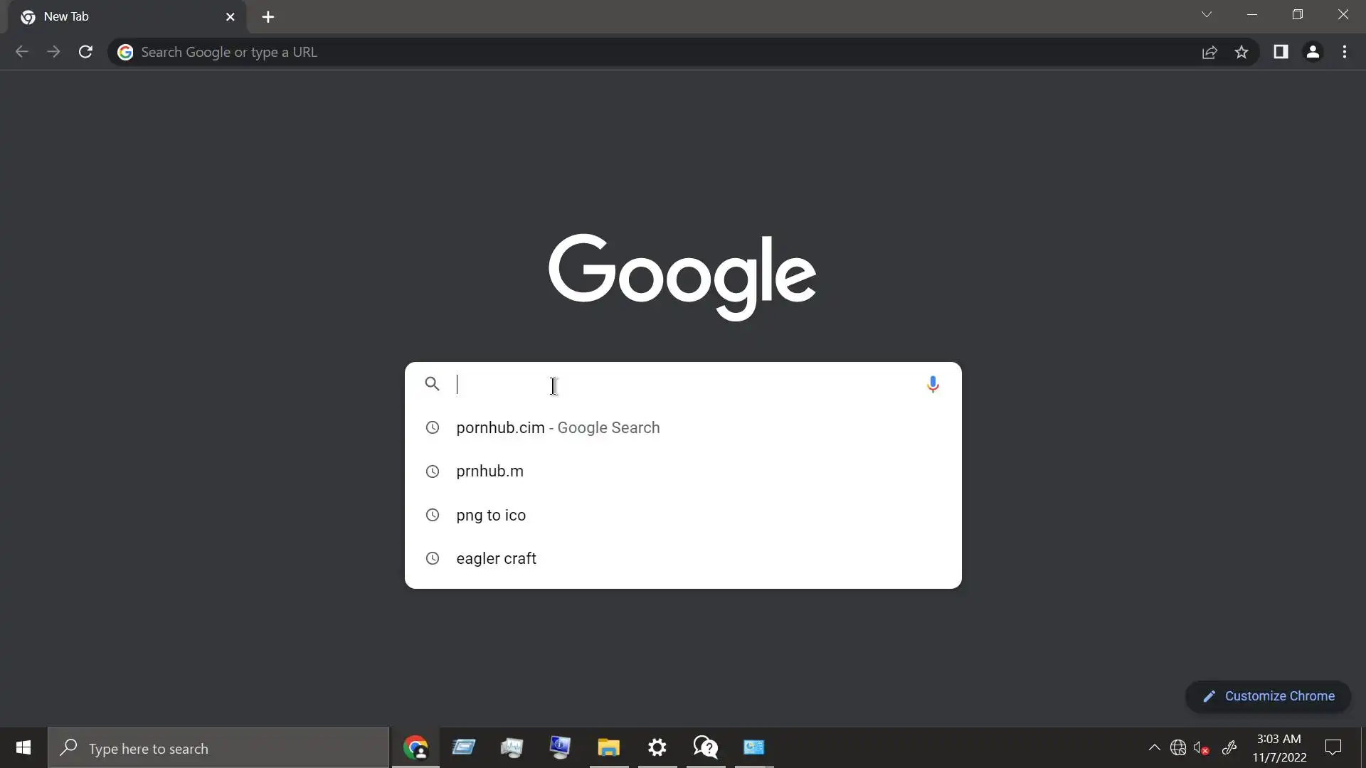This screenshot has height=768, width=1366.
Task: Click the share this page icon
Action: [1209, 52]
